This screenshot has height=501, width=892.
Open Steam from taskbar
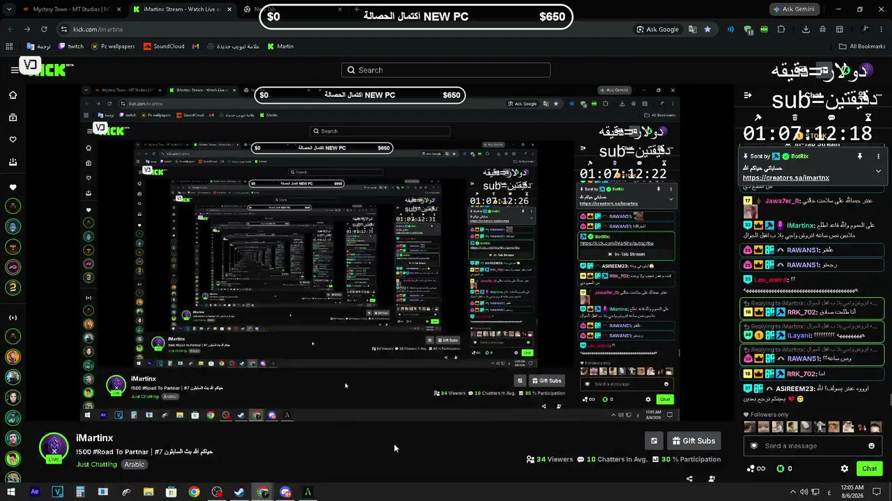click(x=239, y=492)
